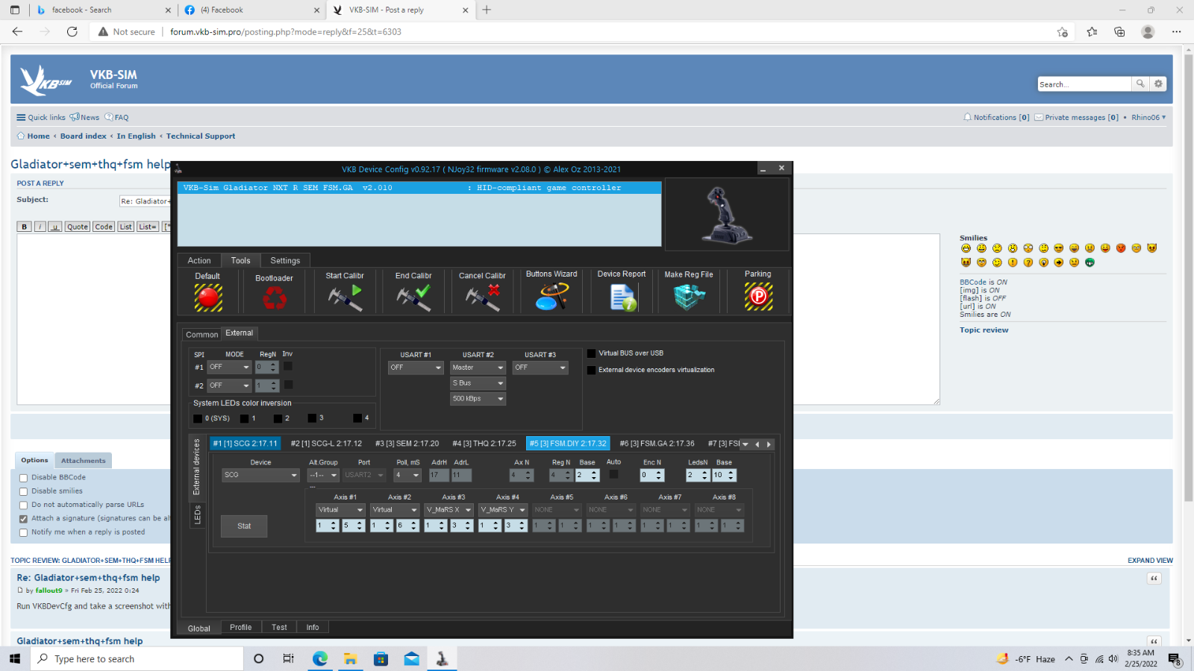Cancel calibration with Cancel Calibr icon

tap(482, 297)
